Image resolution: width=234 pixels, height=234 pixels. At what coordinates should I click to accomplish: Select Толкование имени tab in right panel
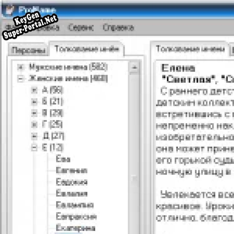[x=189, y=49]
